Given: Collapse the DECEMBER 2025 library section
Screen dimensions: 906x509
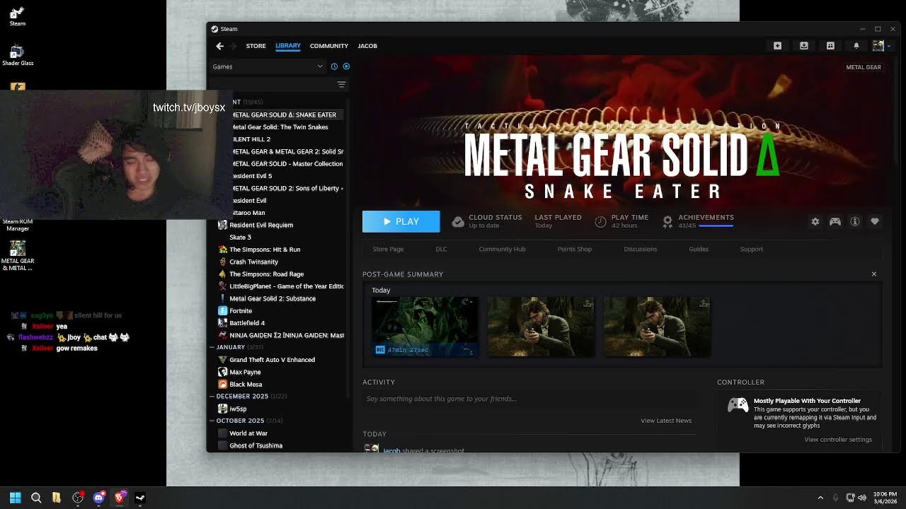Looking at the screenshot, I should coord(212,397).
